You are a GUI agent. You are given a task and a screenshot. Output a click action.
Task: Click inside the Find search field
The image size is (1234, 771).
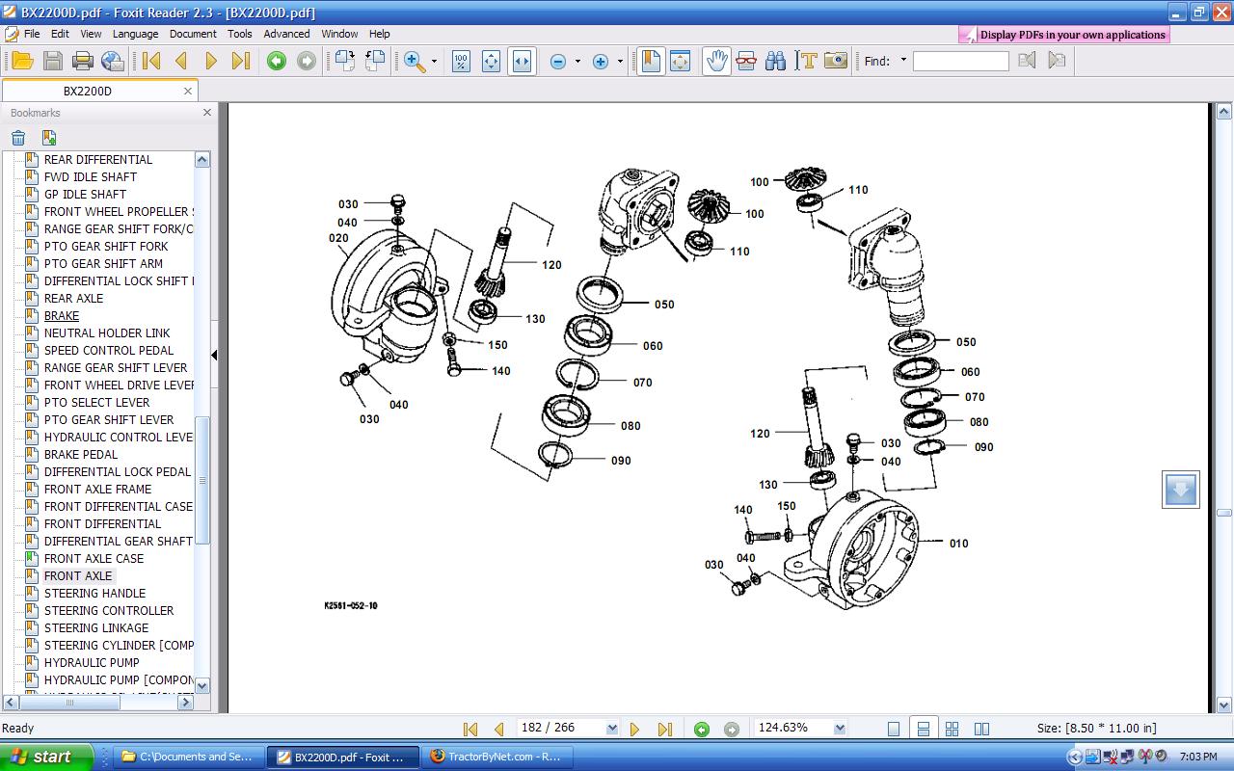[960, 61]
